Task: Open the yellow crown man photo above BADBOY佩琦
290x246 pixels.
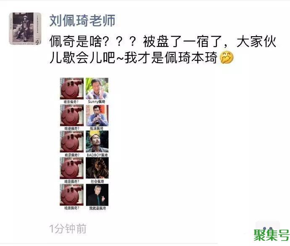Action: click(97, 142)
